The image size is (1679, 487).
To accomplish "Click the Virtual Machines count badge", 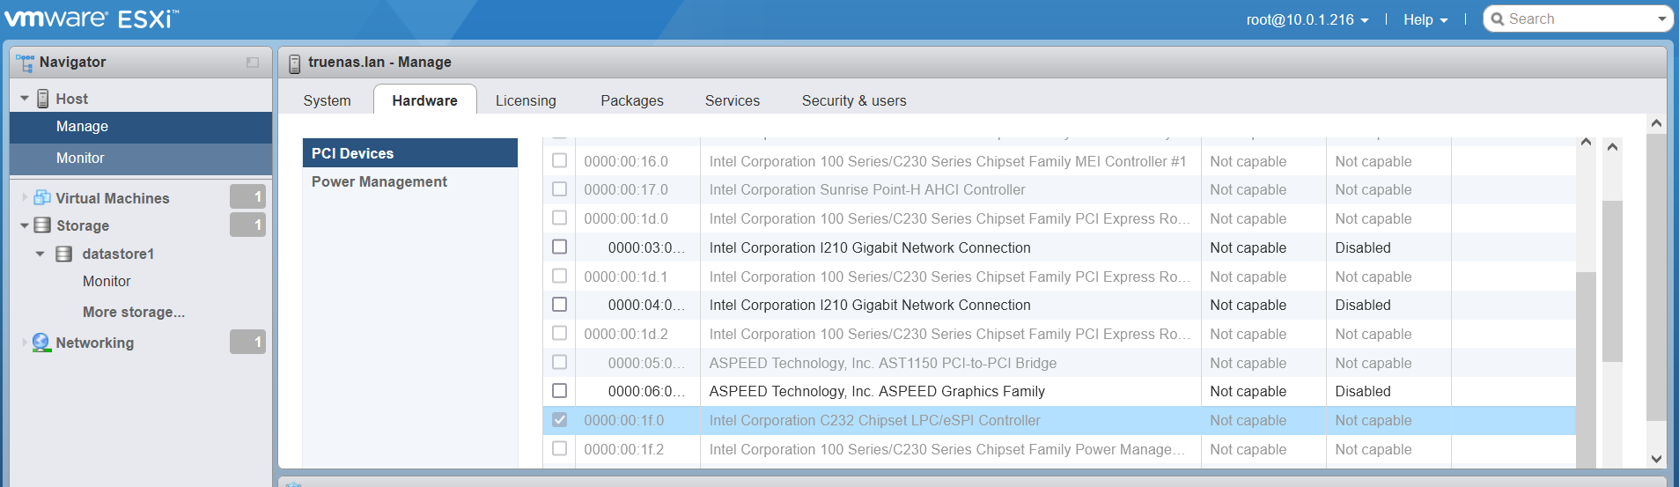I will 247,197.
